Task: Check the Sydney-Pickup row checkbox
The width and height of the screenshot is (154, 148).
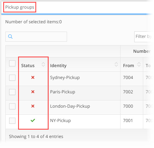Action: [x=12, y=78]
